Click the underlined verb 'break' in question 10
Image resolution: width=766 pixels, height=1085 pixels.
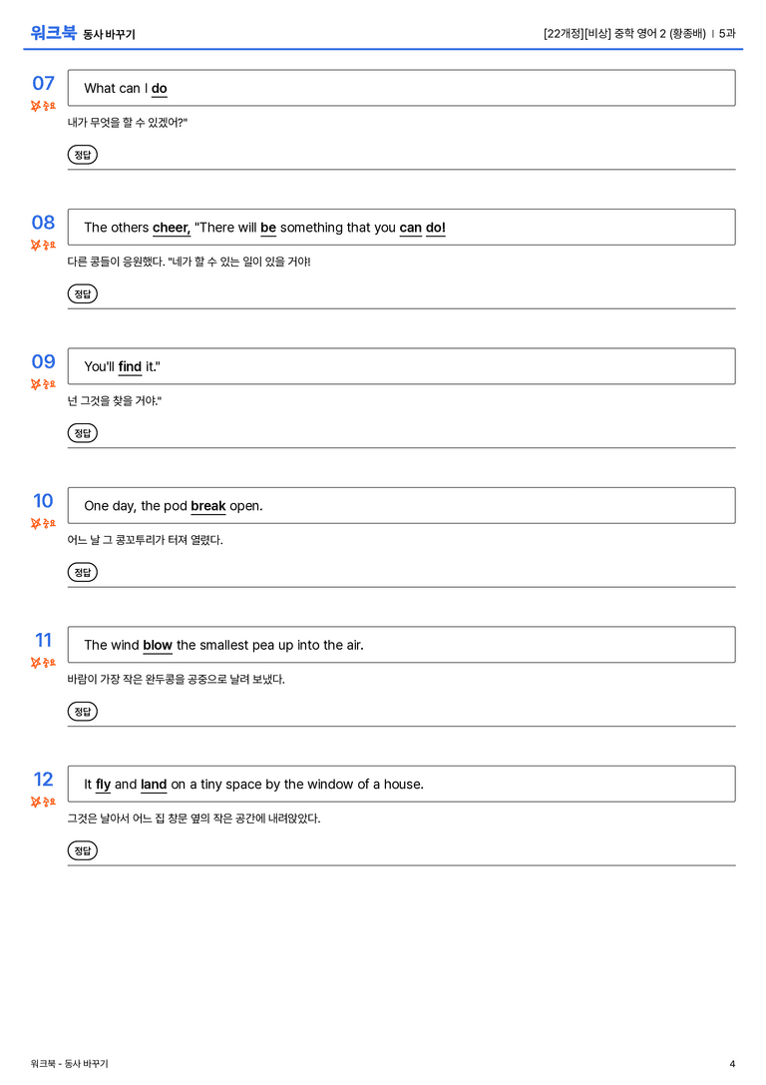point(208,506)
